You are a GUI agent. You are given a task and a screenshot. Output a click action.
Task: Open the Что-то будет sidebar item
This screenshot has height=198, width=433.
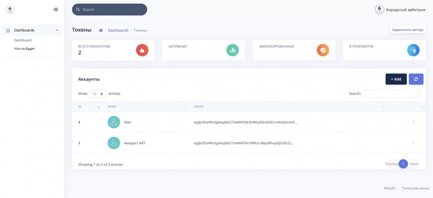(24, 49)
